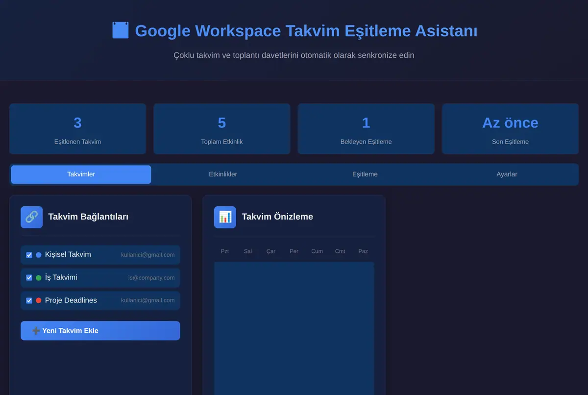Click the Pzt day header
Screen dimensions: 588x395
pos(225,251)
